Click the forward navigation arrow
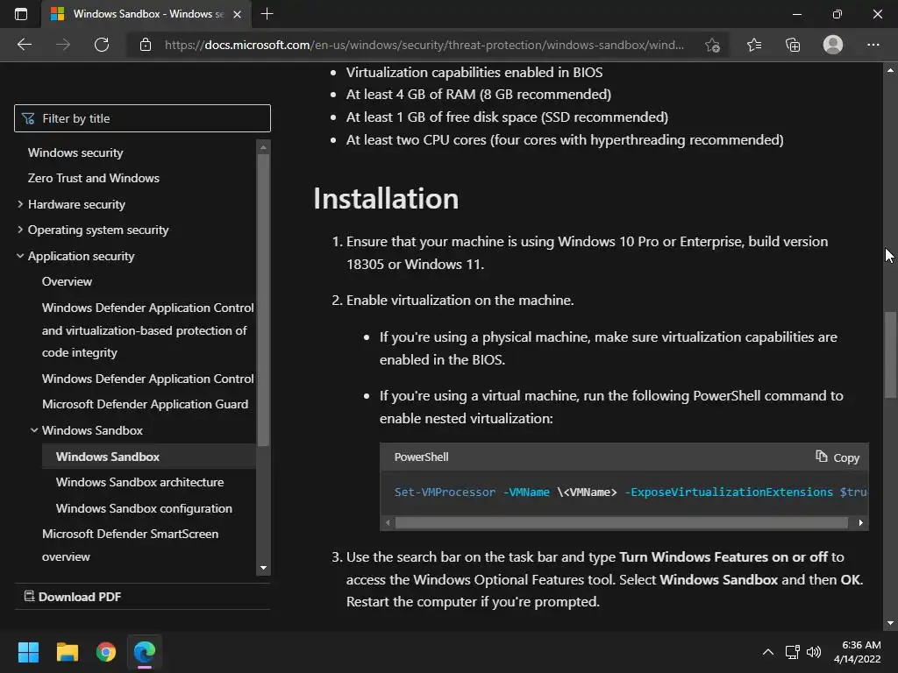 [x=63, y=45]
